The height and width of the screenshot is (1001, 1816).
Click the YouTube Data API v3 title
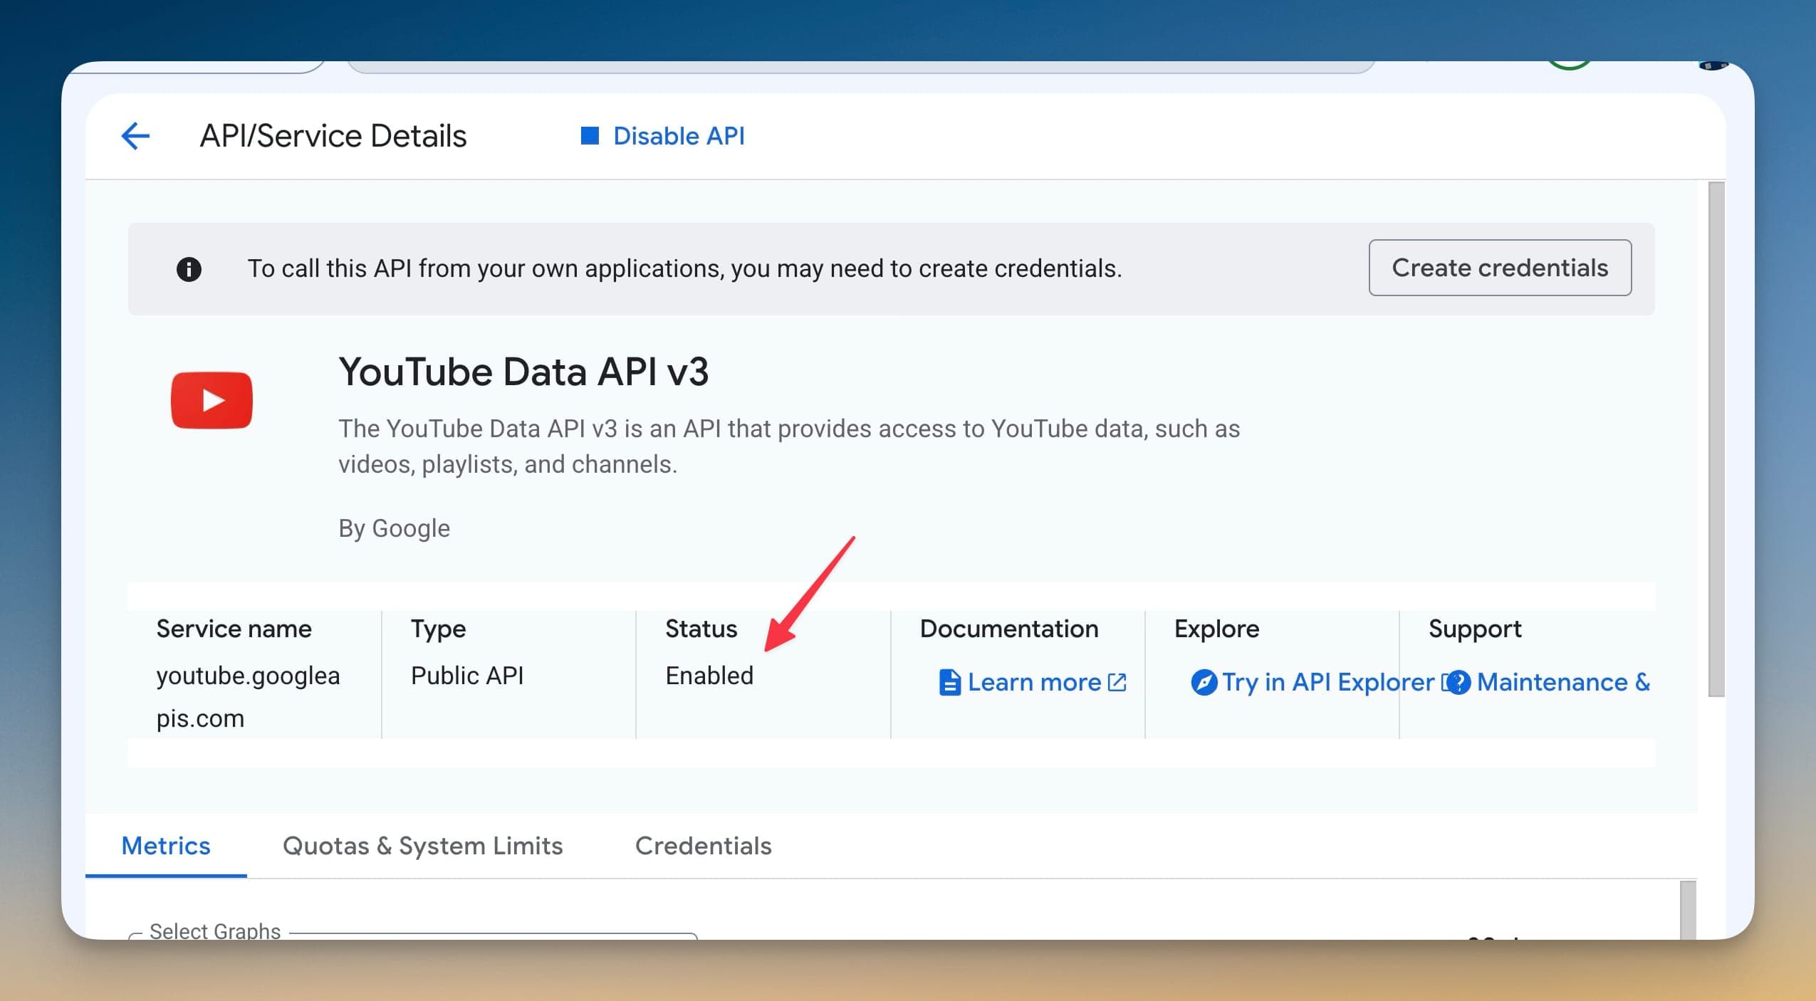[523, 372]
